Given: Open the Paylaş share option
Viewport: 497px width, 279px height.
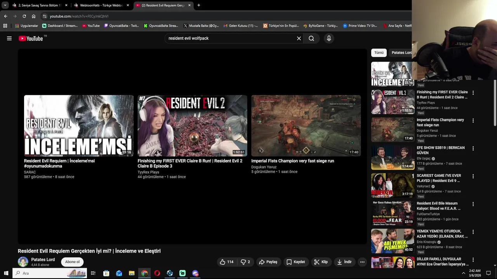Looking at the screenshot, I should point(268,262).
